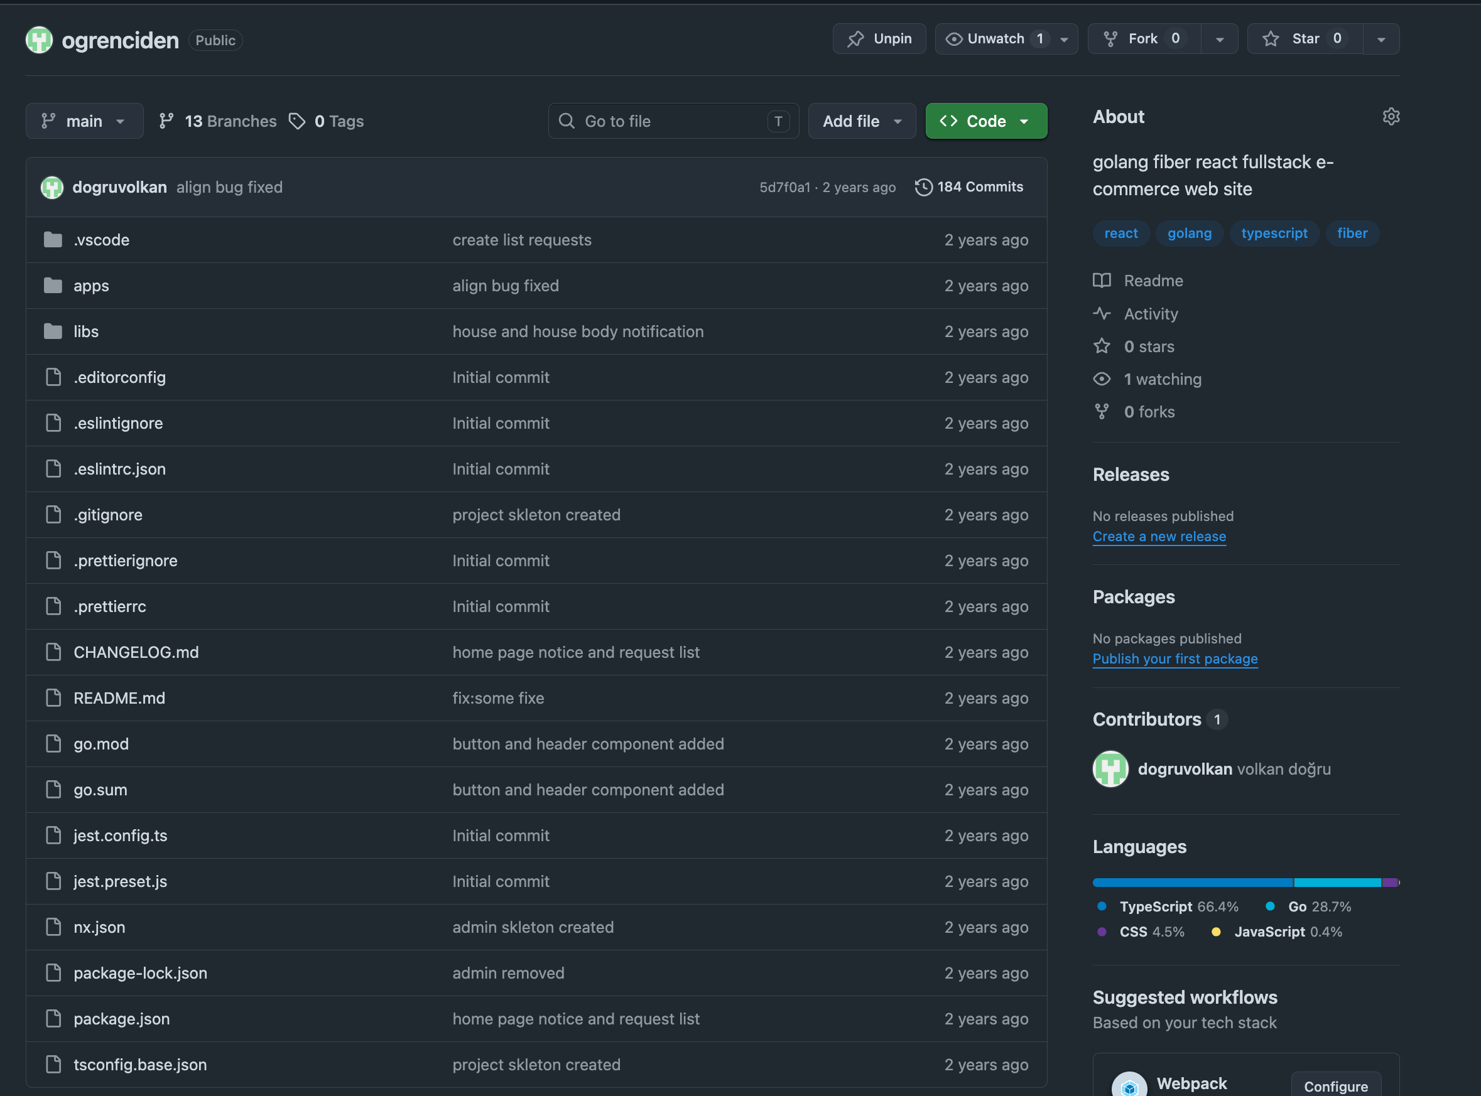The image size is (1481, 1096).
Task: Unpin the repository with Unpin button
Action: (x=879, y=38)
